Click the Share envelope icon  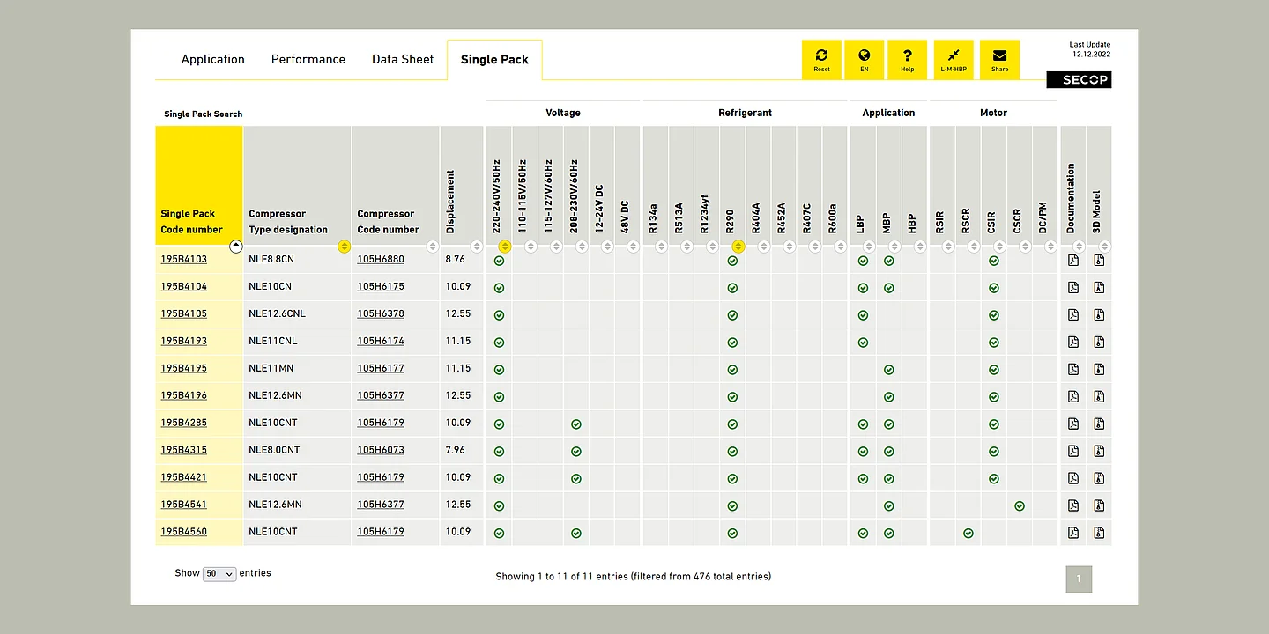pos(999,59)
